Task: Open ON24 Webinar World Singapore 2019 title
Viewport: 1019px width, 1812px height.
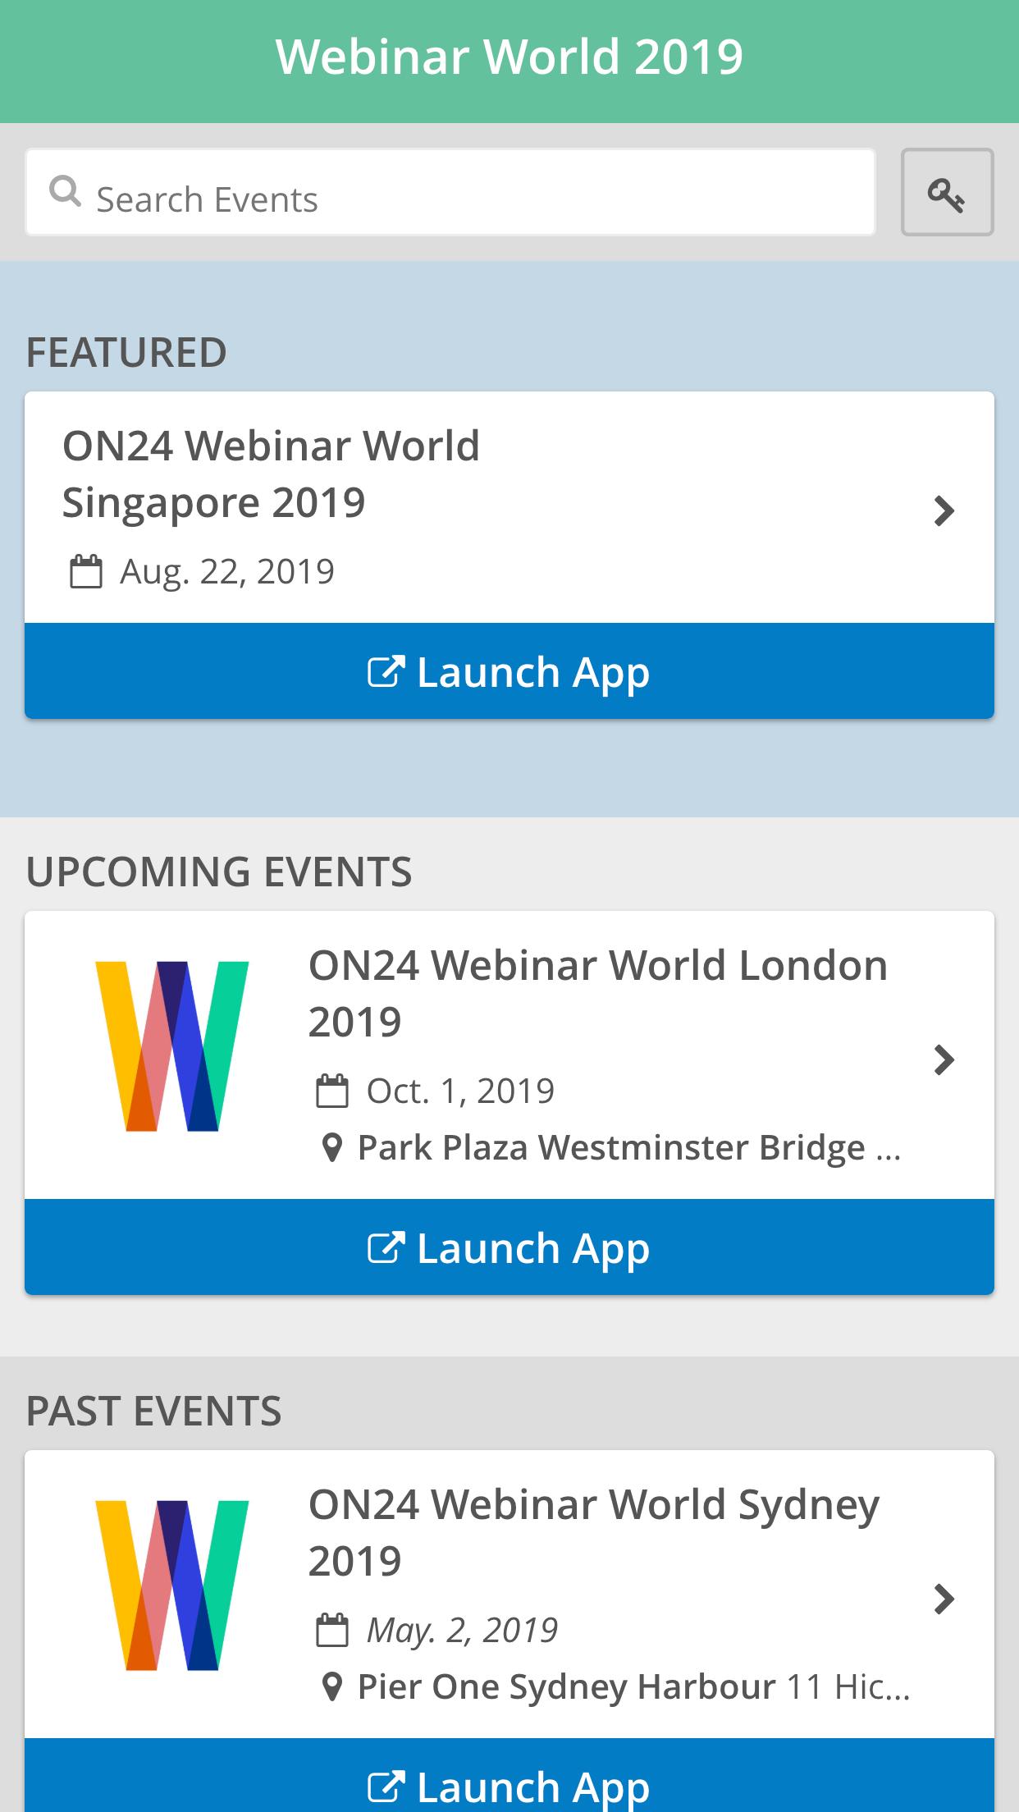Action: coord(272,474)
